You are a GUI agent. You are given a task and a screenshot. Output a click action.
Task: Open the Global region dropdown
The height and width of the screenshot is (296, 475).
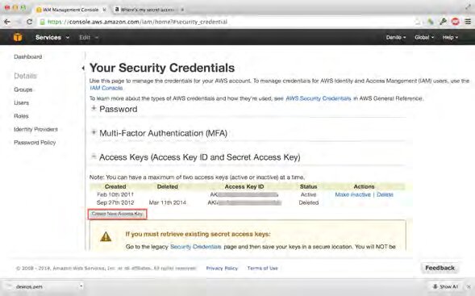(x=424, y=37)
